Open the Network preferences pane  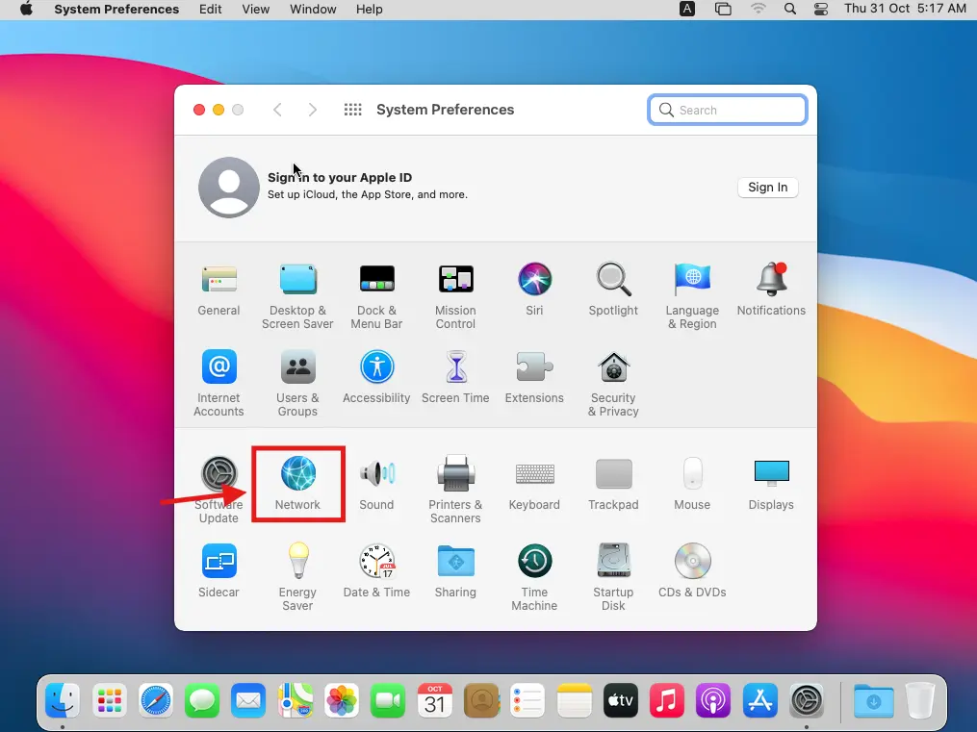(297, 484)
